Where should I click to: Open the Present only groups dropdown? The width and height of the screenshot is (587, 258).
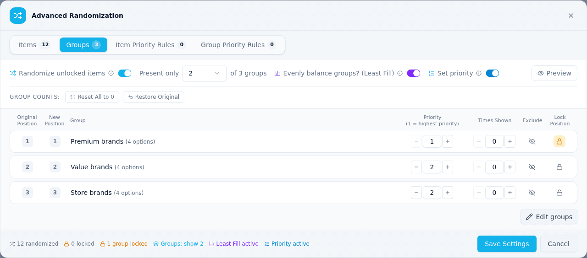[205, 73]
